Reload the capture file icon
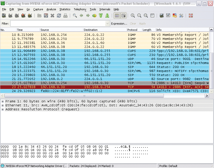This screenshot has width=214, height=168. click(59, 16)
